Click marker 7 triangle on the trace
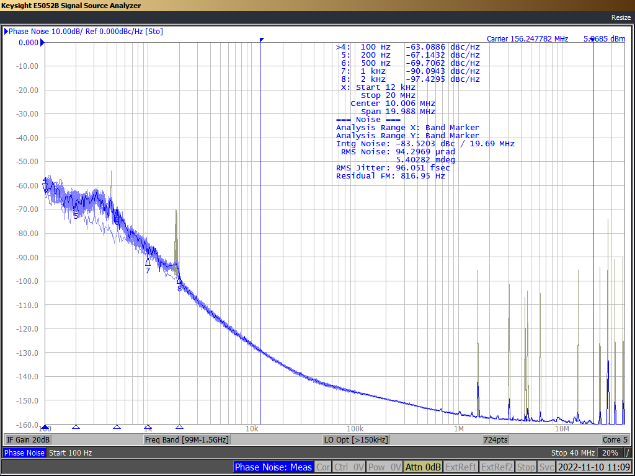635x476 pixels. [x=148, y=262]
